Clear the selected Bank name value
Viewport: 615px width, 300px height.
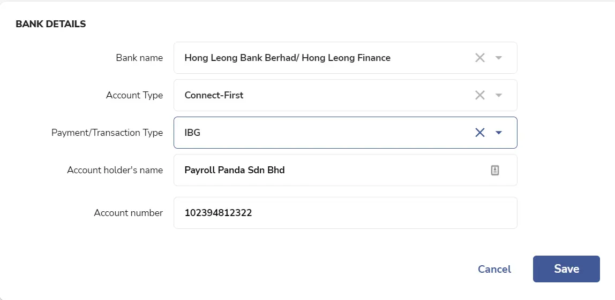click(479, 58)
